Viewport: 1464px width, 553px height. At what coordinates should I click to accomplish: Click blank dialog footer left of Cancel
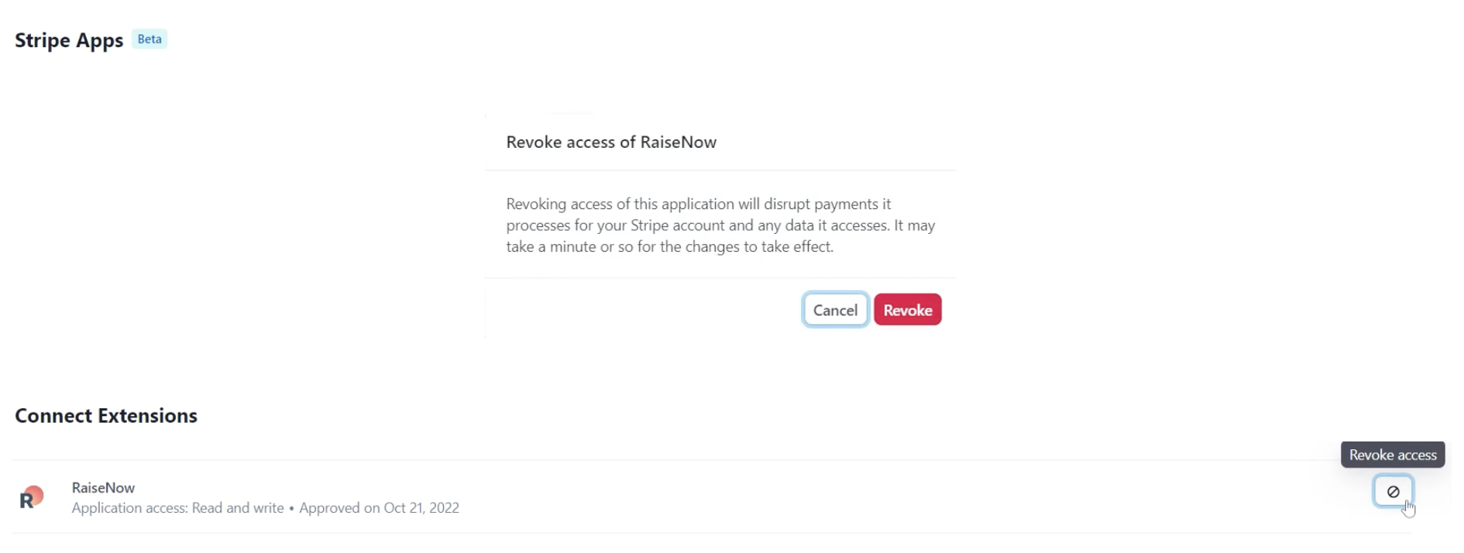(643, 310)
